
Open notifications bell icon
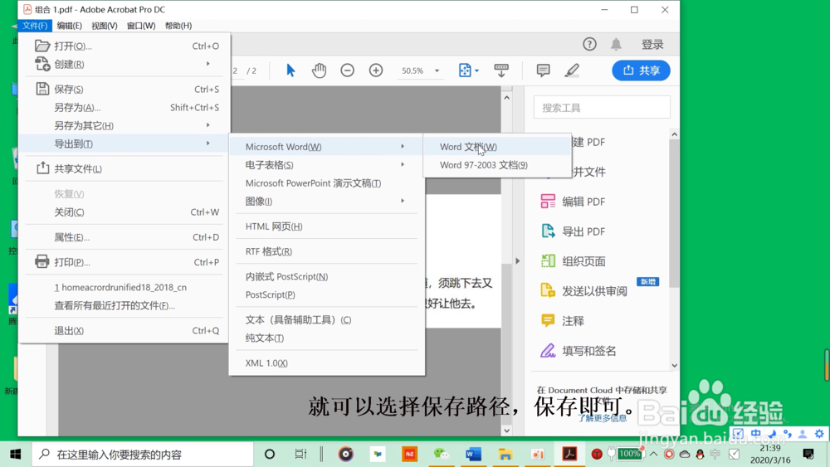(616, 45)
